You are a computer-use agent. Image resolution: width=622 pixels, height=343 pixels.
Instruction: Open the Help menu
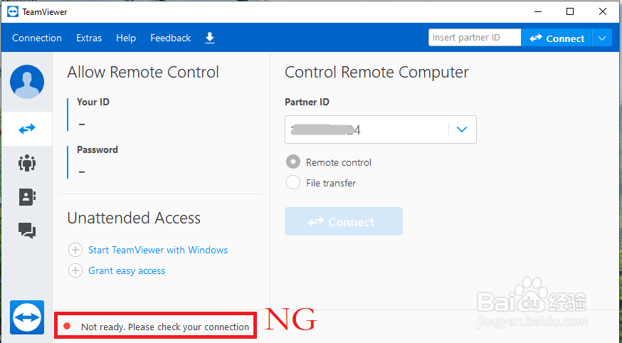click(126, 38)
